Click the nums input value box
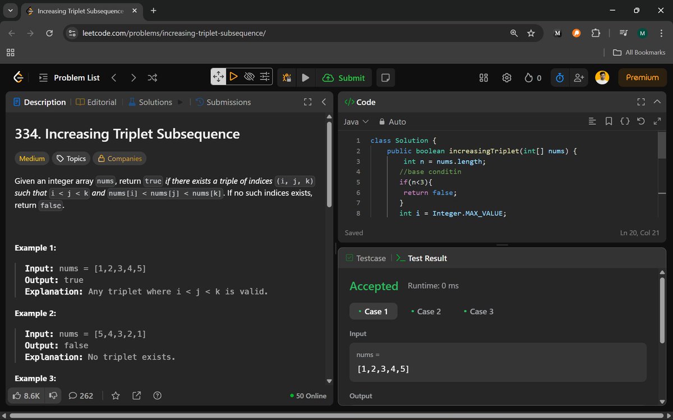Image resolution: width=673 pixels, height=420 pixels. point(498,362)
